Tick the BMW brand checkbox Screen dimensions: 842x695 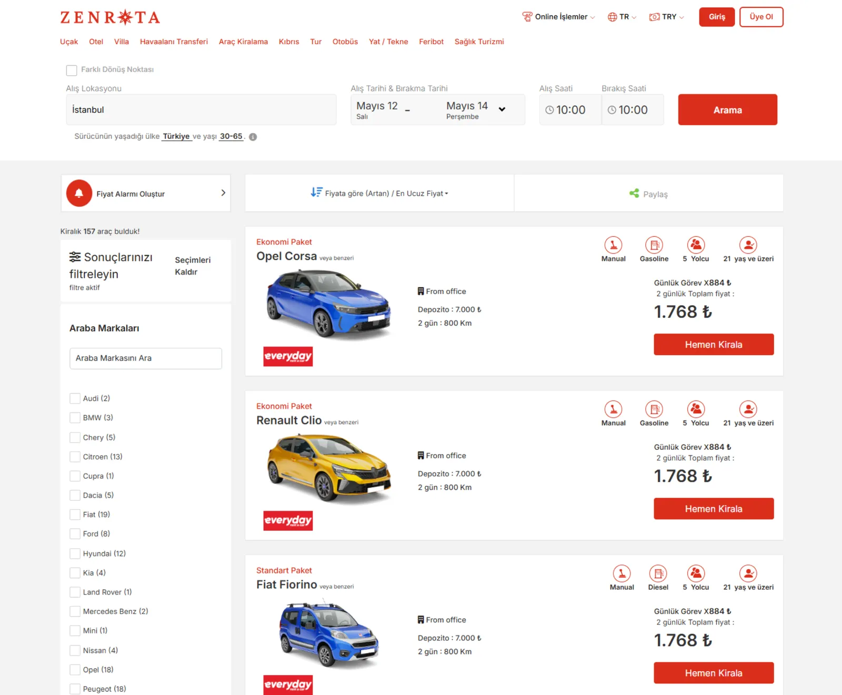click(x=75, y=418)
